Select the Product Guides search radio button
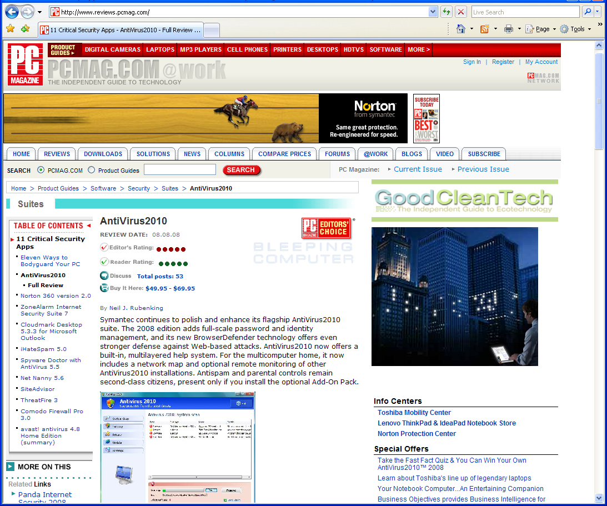Image resolution: width=607 pixels, height=506 pixels. click(92, 170)
